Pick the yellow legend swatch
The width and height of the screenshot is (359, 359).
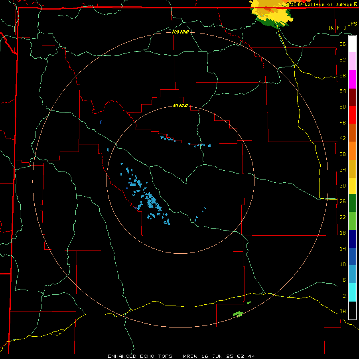pyautogui.click(x=352, y=186)
